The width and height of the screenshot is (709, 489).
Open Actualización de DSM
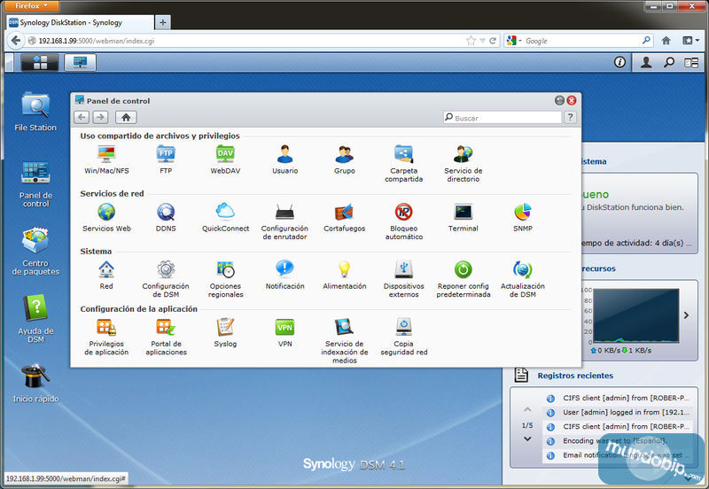pyautogui.click(x=523, y=279)
